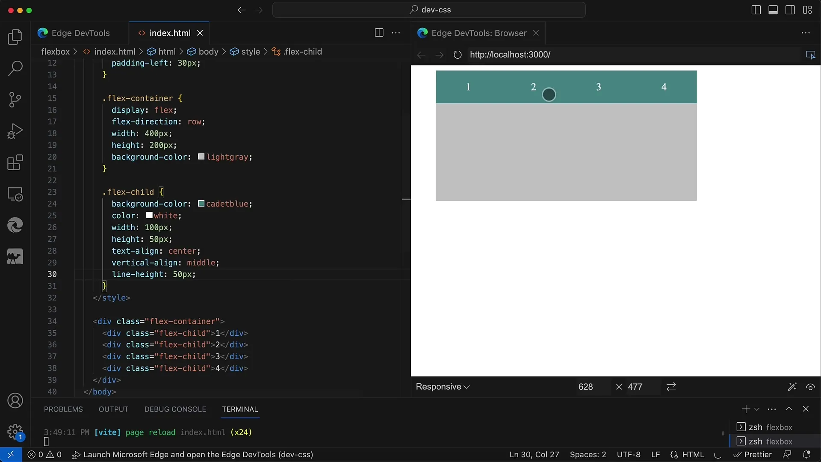Viewport: 821px width, 462px height.
Task: Expand the .flex-child breadcrumb item
Action: pos(297,52)
